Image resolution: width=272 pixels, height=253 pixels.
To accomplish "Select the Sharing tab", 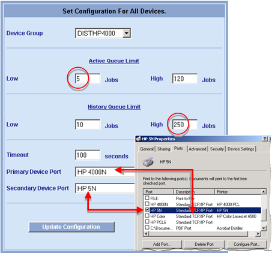I will (164, 149).
